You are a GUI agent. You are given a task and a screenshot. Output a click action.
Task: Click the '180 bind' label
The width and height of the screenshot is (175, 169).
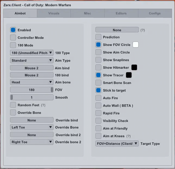(62, 75)
